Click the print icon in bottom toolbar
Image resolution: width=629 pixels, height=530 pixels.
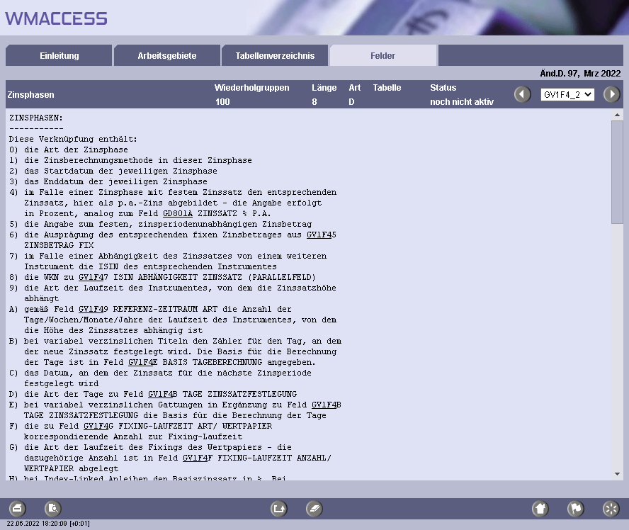pyautogui.click(x=18, y=508)
